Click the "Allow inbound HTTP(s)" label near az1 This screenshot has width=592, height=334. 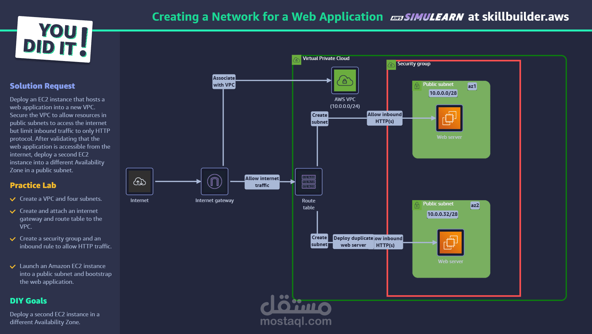(x=384, y=118)
